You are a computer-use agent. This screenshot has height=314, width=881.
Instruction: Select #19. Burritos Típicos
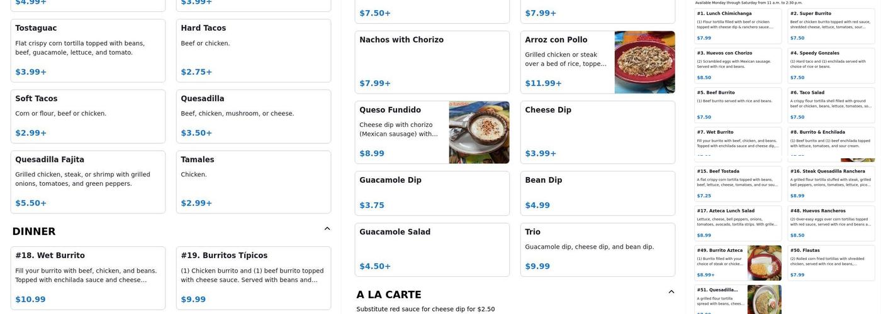click(x=254, y=278)
